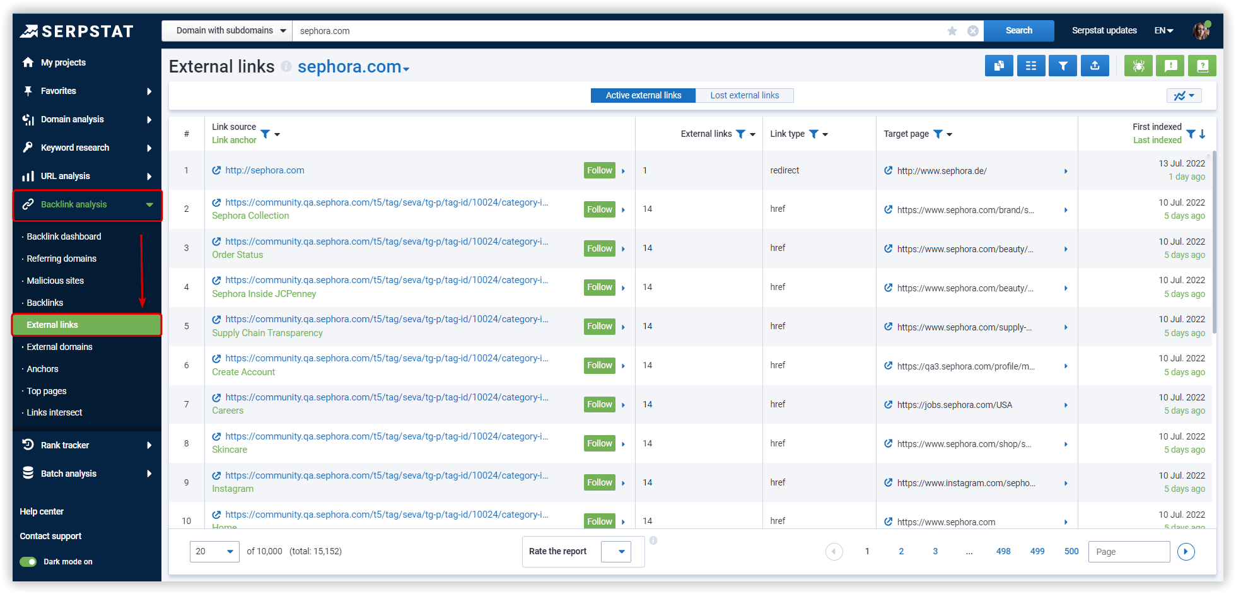Viewport: 1236px width, 594px height.
Task: Clear the search query with the X icon
Action: (972, 30)
